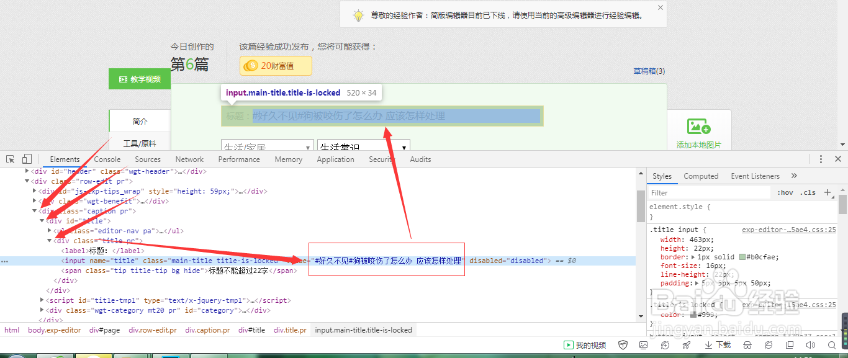Select the 工具/原料 editor section tab
This screenshot has width=848, height=358.
click(x=140, y=143)
